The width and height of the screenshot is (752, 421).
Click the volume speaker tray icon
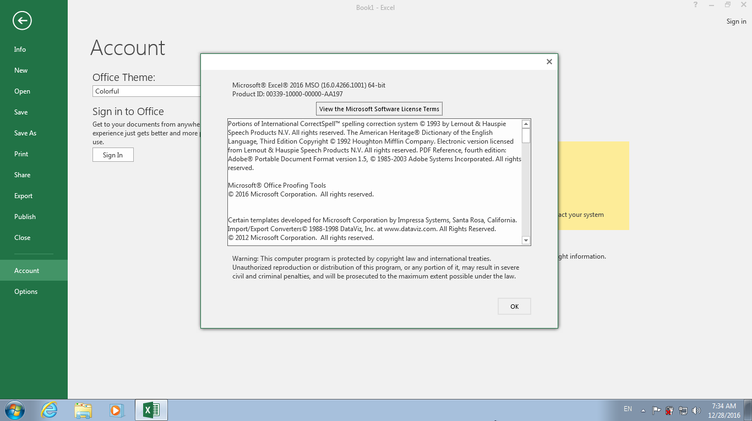click(696, 411)
